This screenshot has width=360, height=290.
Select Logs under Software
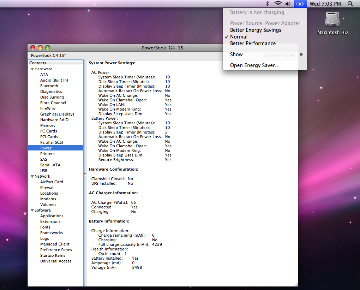[x=55, y=238]
